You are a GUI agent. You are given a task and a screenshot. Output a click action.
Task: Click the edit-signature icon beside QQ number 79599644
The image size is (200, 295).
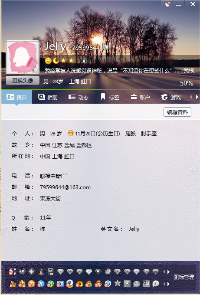pyautogui.click(x=106, y=48)
